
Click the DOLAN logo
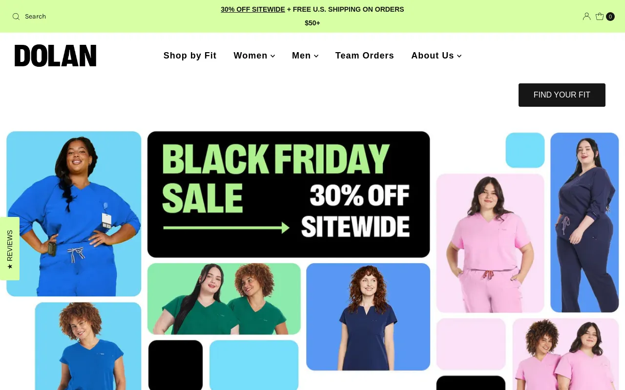56,56
